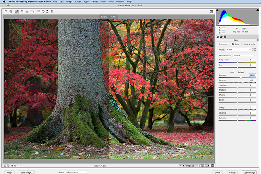This screenshot has height=174, width=261.
Task: Open the Apple menu
Action: coord(4,2)
